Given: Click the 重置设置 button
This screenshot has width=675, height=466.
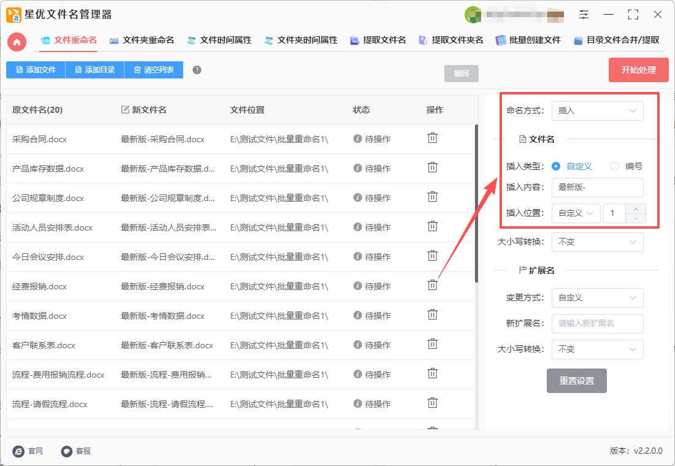Looking at the screenshot, I should point(576,381).
